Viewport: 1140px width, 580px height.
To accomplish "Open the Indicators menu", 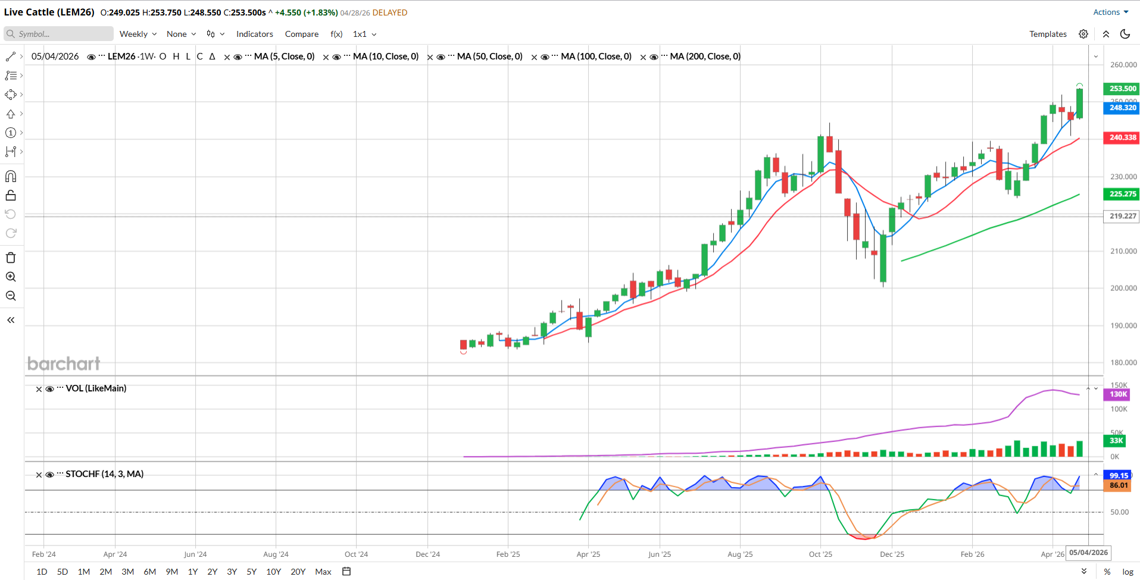I will pos(254,34).
